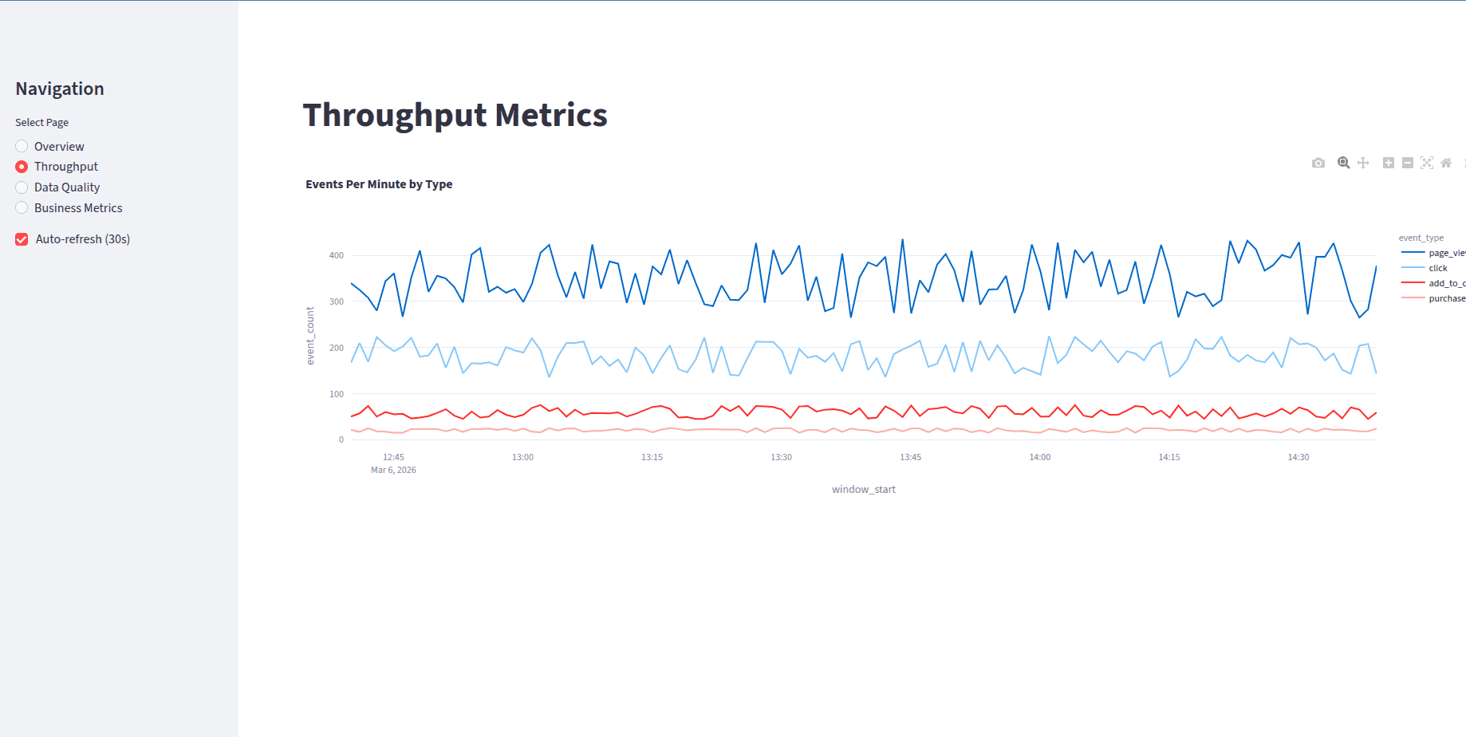The image size is (1466, 737).
Task: Disable the Auto-refresh (30s) checkbox
Action: (x=21, y=238)
